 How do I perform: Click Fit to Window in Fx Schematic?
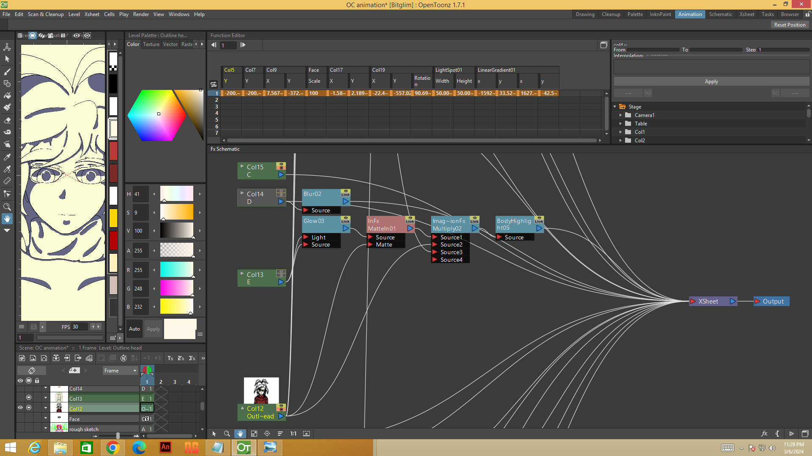pyautogui.click(x=254, y=434)
